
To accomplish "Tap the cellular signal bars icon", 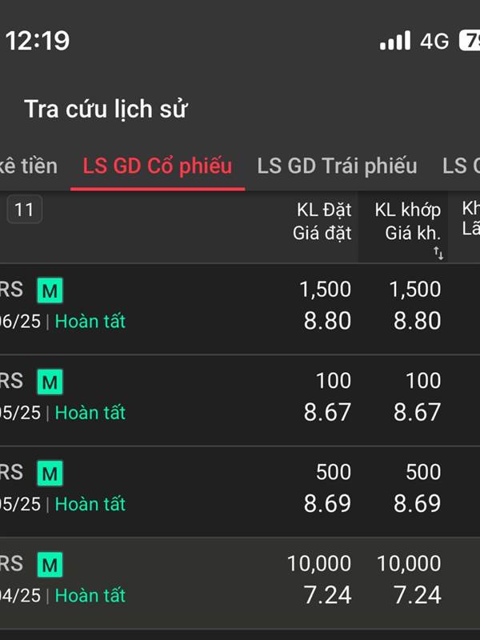I will (394, 41).
